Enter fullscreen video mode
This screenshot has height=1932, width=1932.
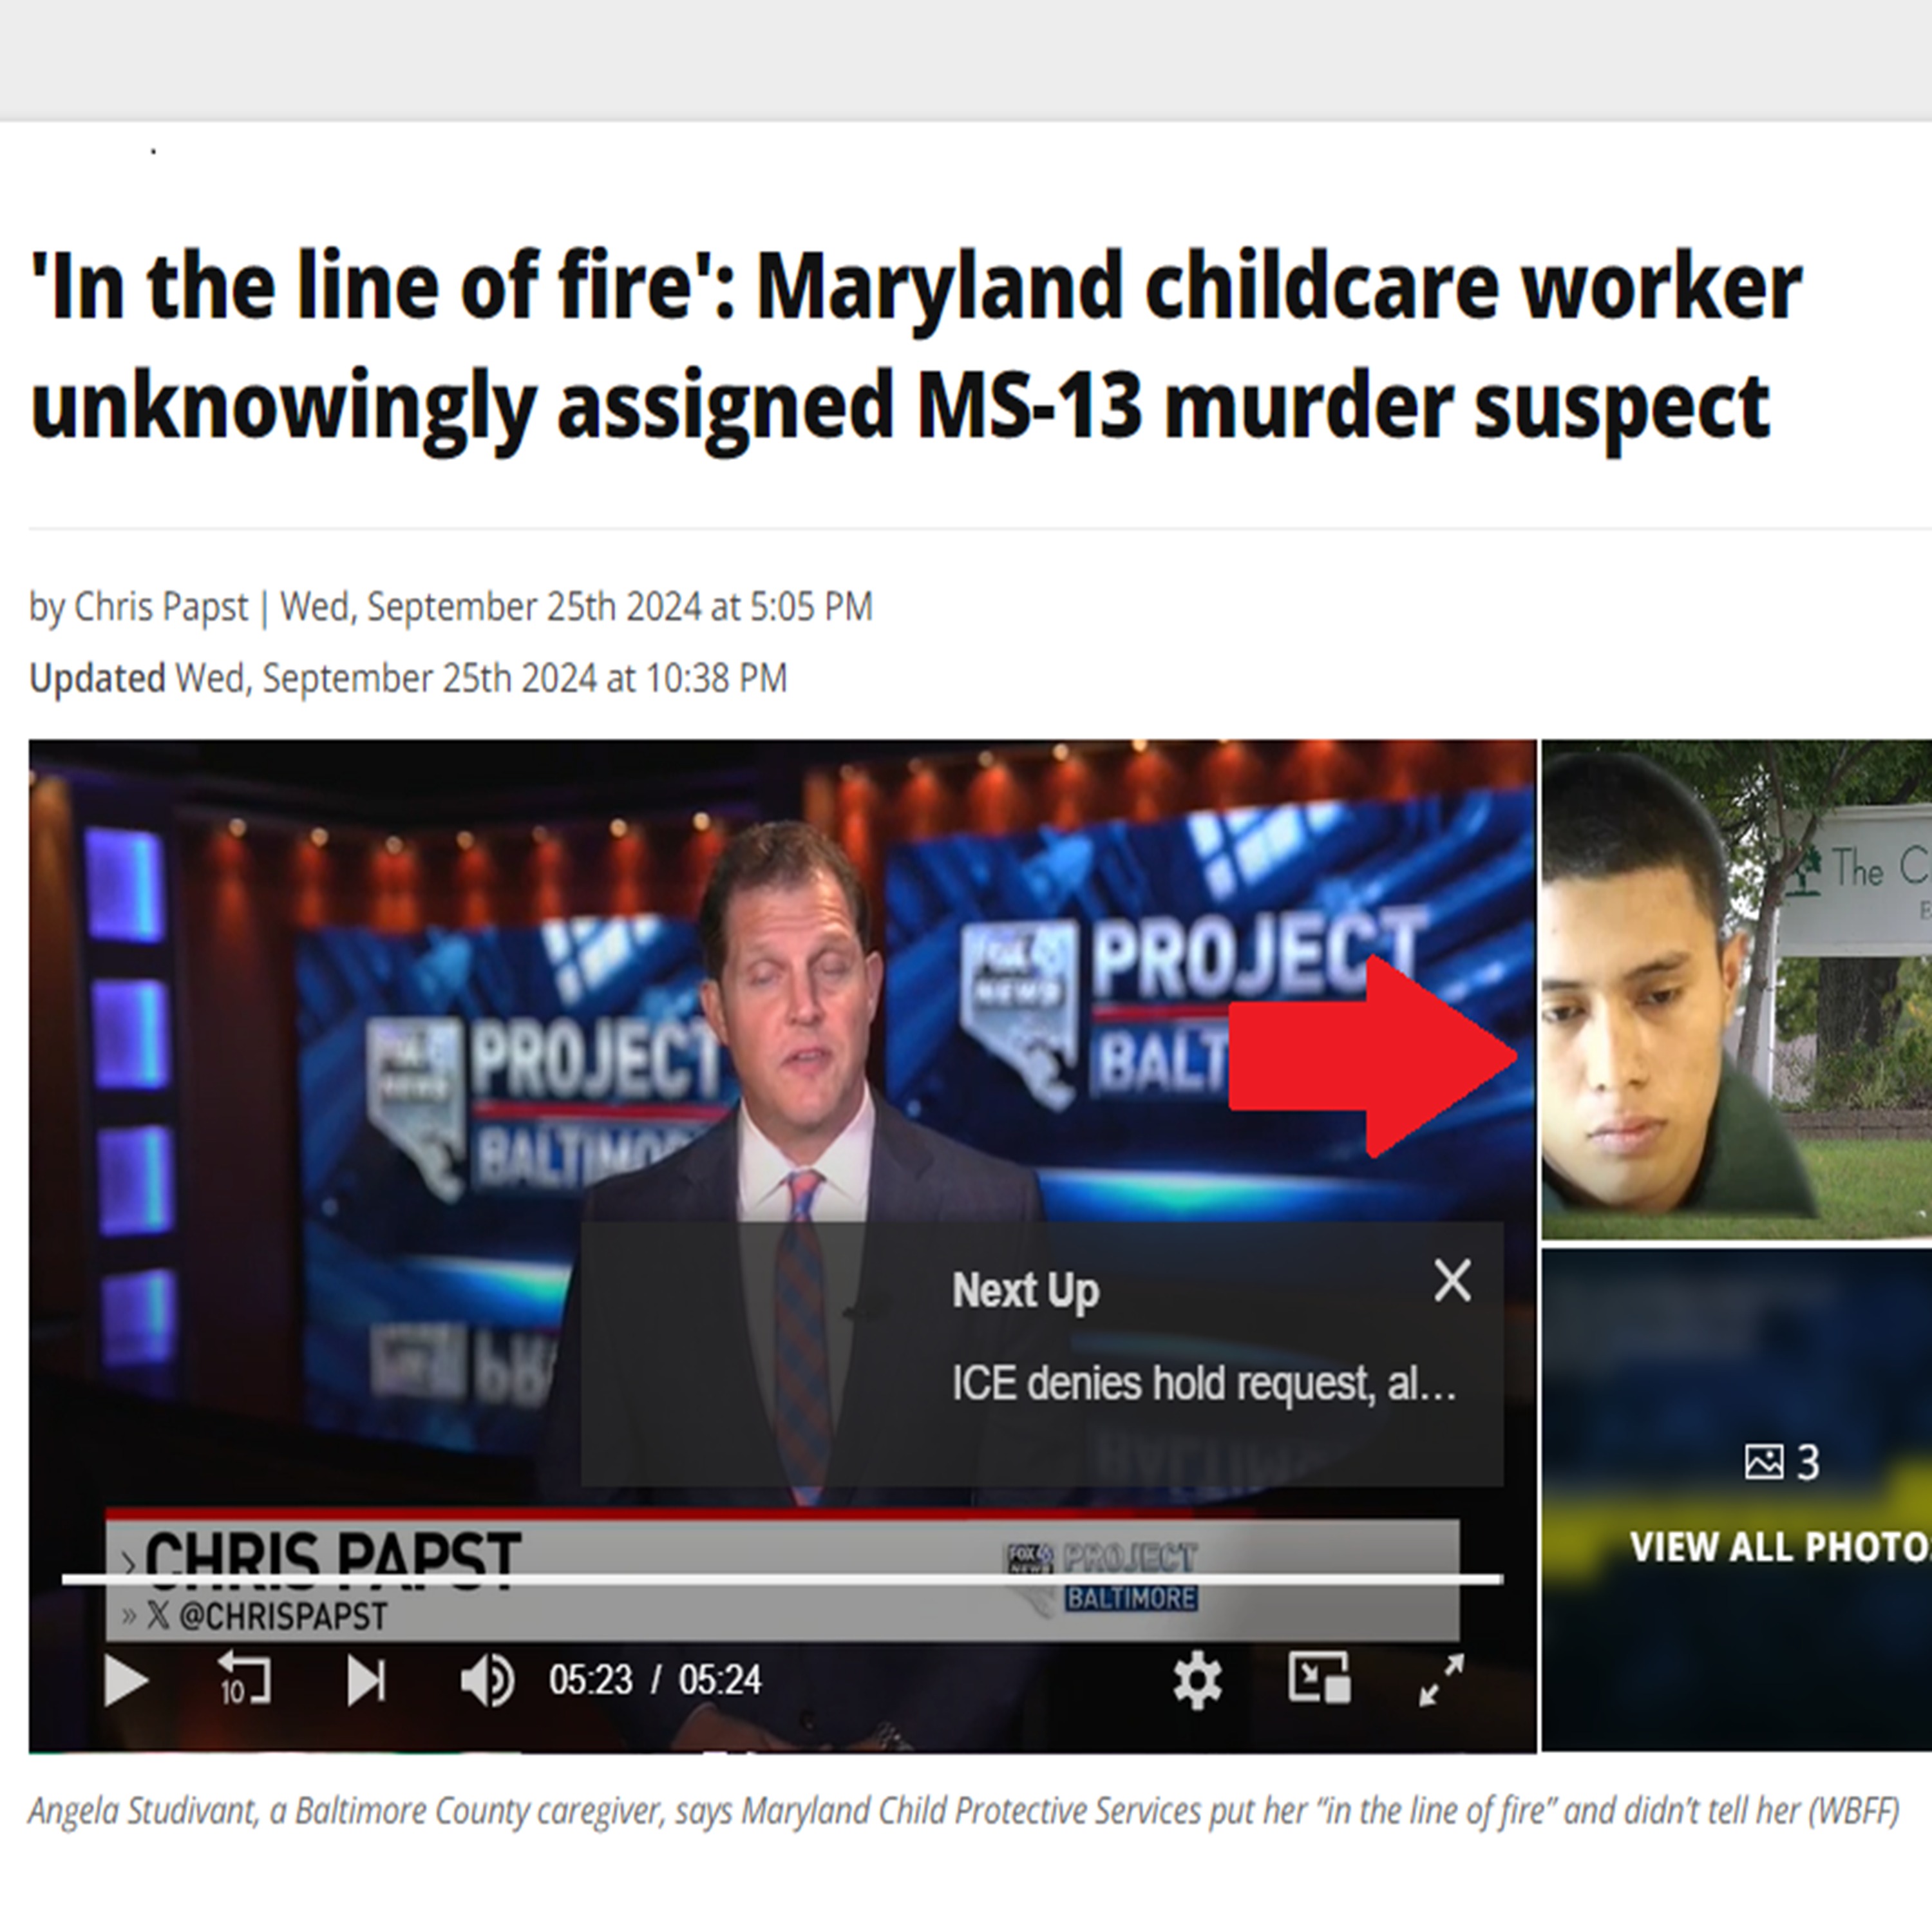pyautogui.click(x=1441, y=1680)
